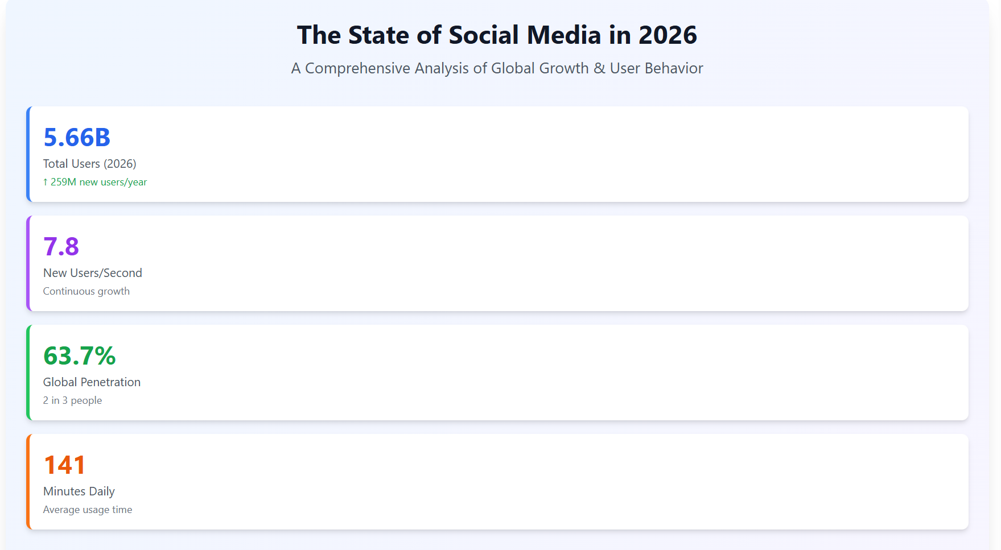Click the green accent bar on Penetration card

click(28, 373)
